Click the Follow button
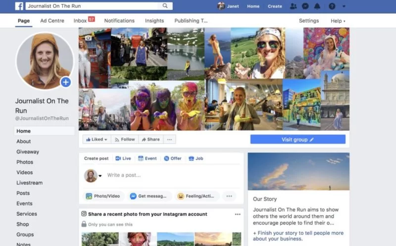Image resolution: width=396 pixels, height=246 pixels. (x=125, y=140)
